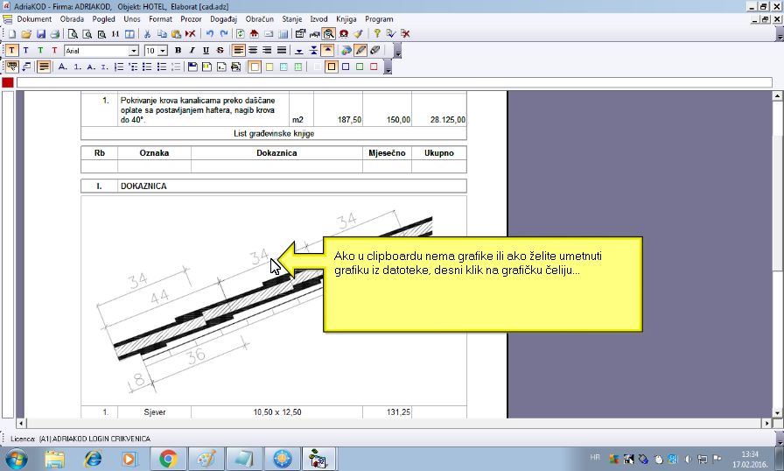
Task: Toggle the green T text style
Action: pyautogui.click(x=40, y=51)
